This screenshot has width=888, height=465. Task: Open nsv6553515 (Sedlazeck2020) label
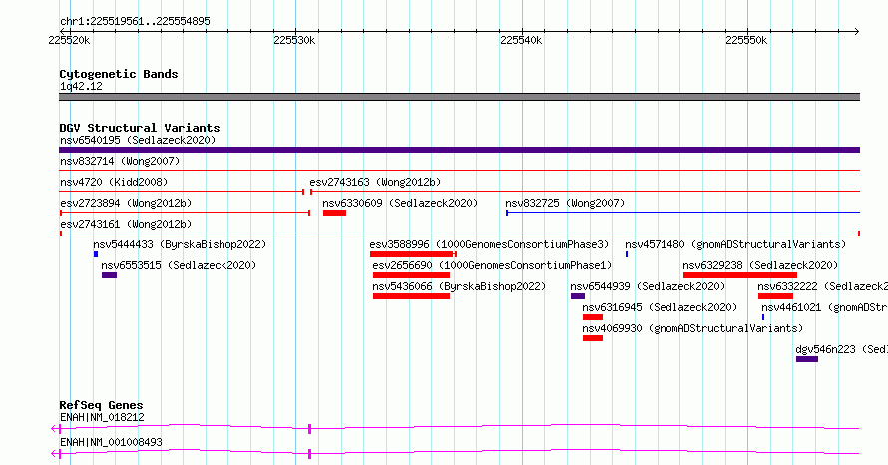point(179,265)
